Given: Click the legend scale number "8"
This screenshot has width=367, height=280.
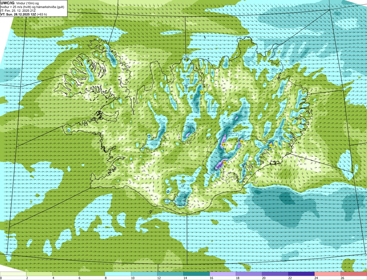Looking at the screenshot, I should [x=106, y=278].
